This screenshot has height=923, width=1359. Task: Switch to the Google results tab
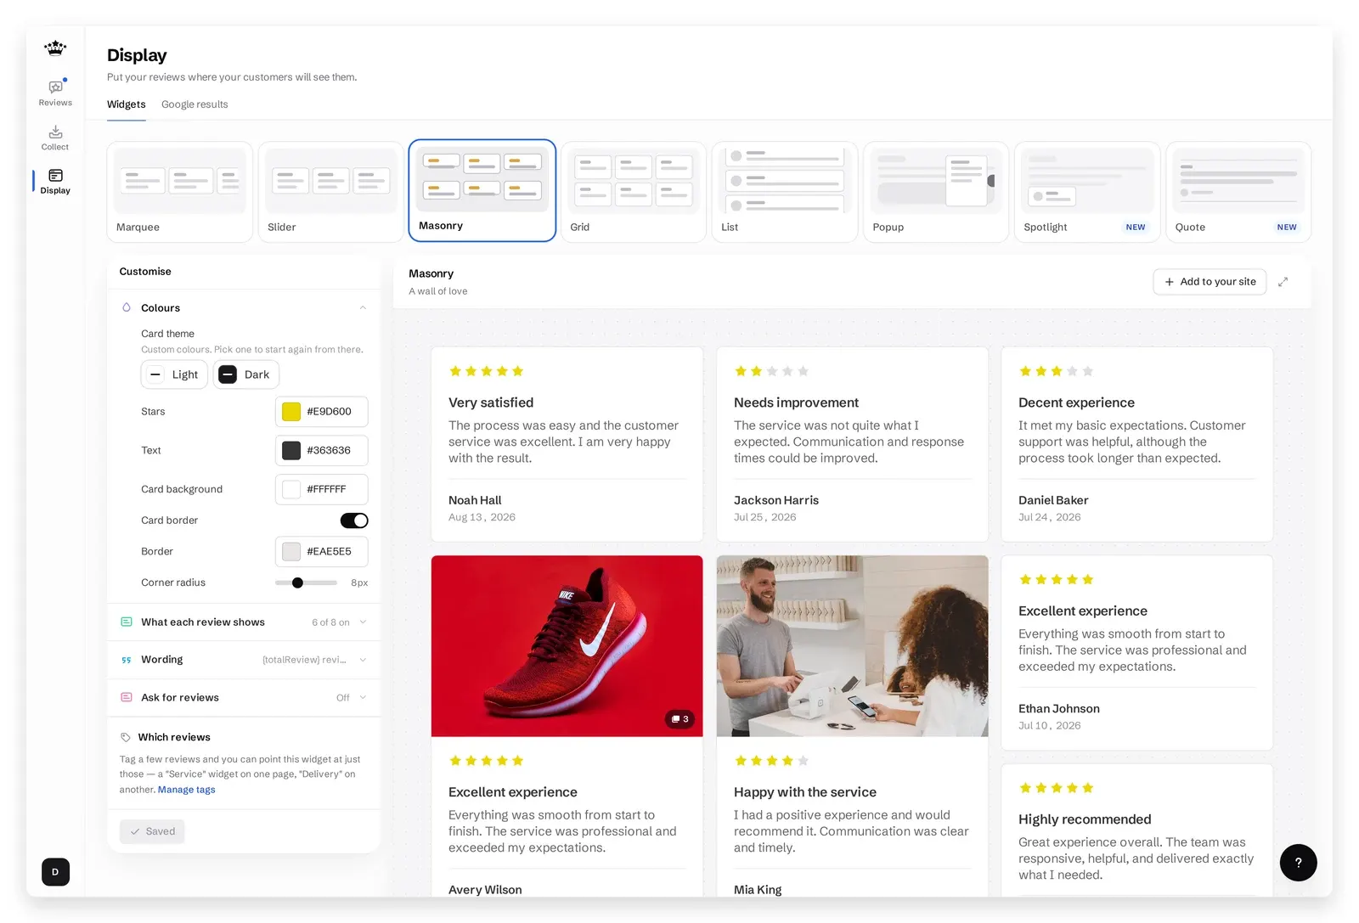(195, 104)
